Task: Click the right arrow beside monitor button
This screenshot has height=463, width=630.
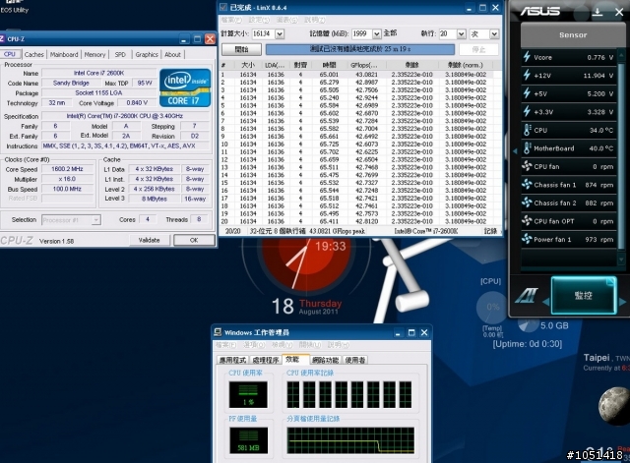Action: coord(622,302)
